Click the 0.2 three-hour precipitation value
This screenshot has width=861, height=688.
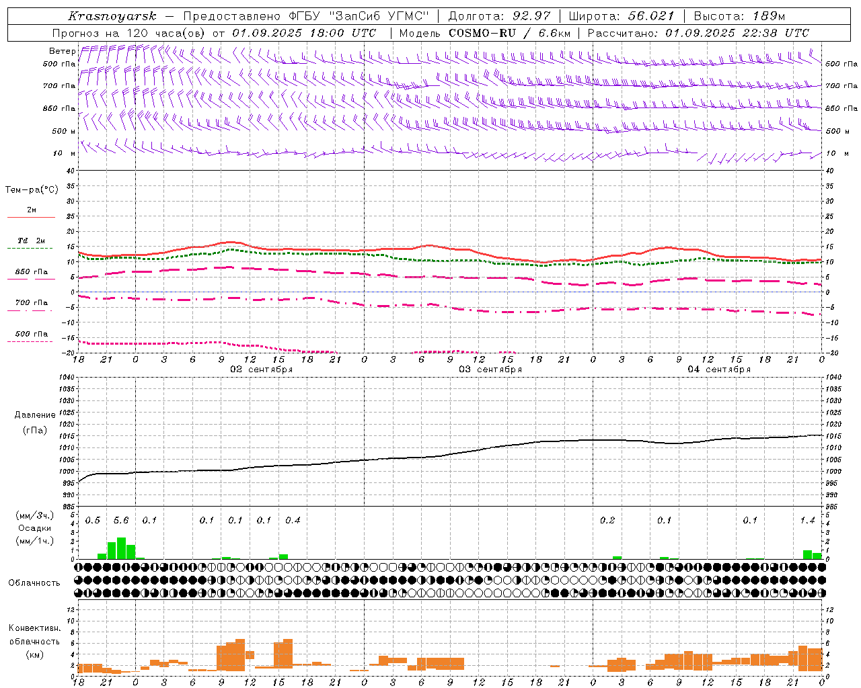(607, 520)
